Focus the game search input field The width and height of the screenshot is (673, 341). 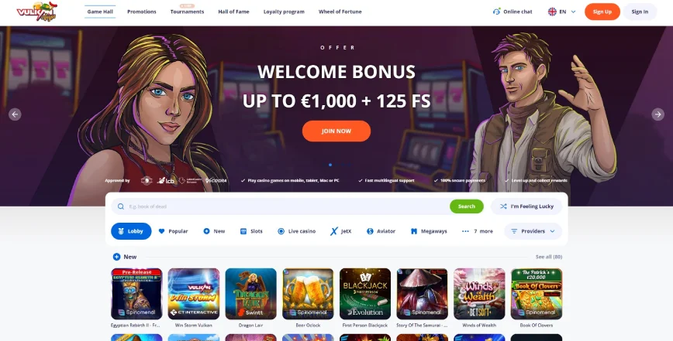283,206
